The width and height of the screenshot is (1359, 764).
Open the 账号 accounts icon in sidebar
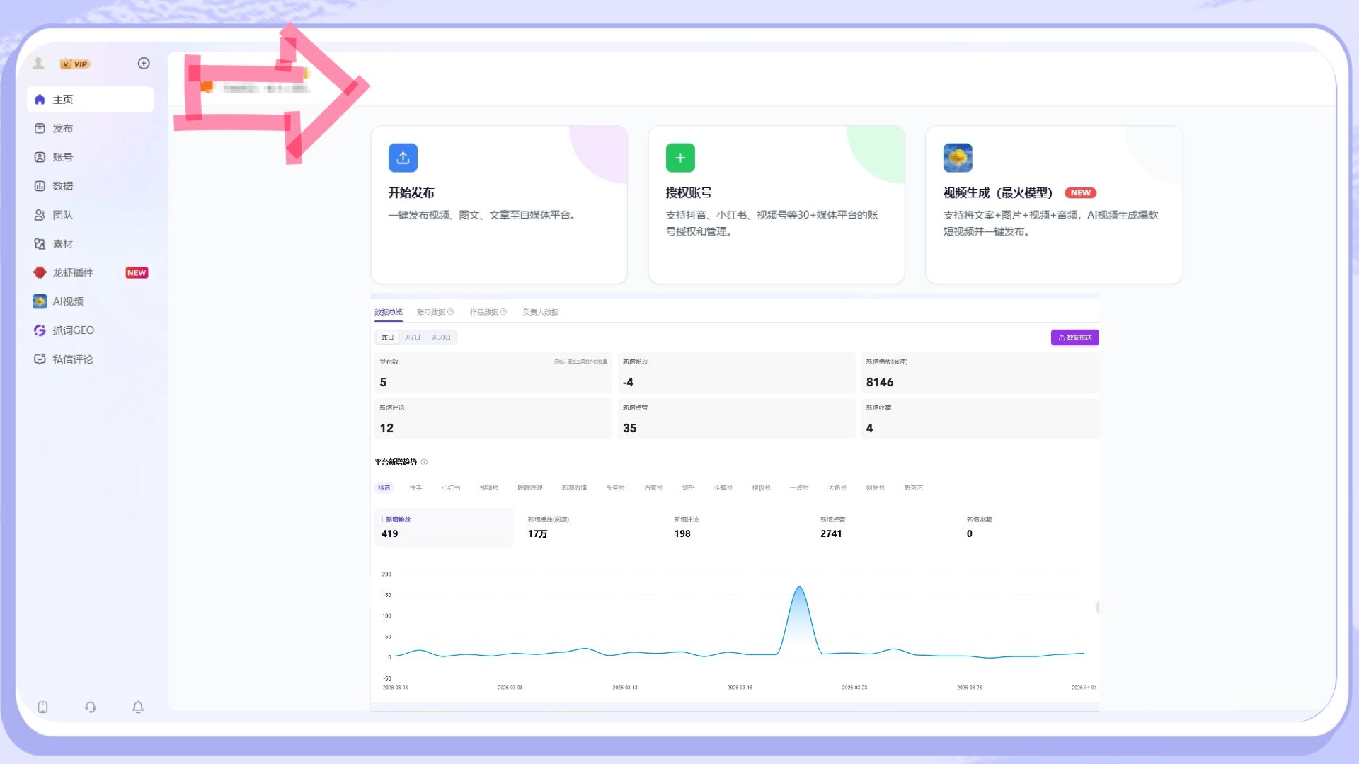click(40, 157)
